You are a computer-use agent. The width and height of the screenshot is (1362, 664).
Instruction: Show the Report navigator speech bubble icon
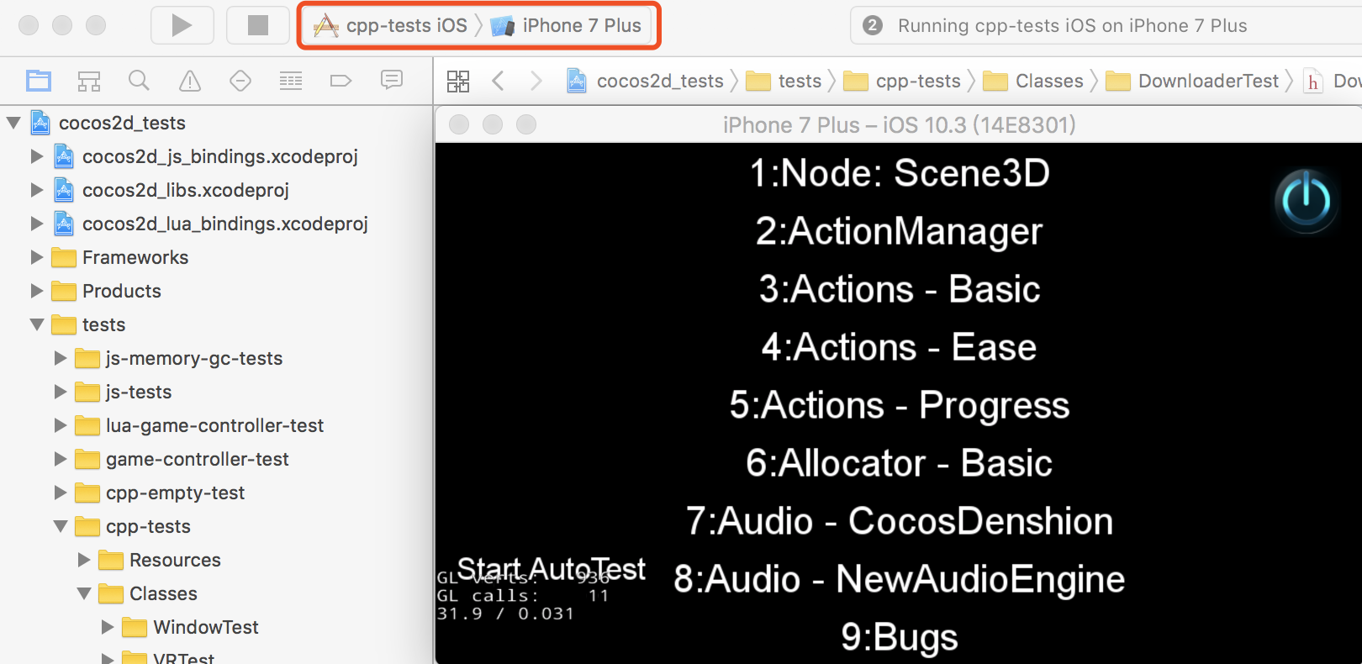coord(392,80)
